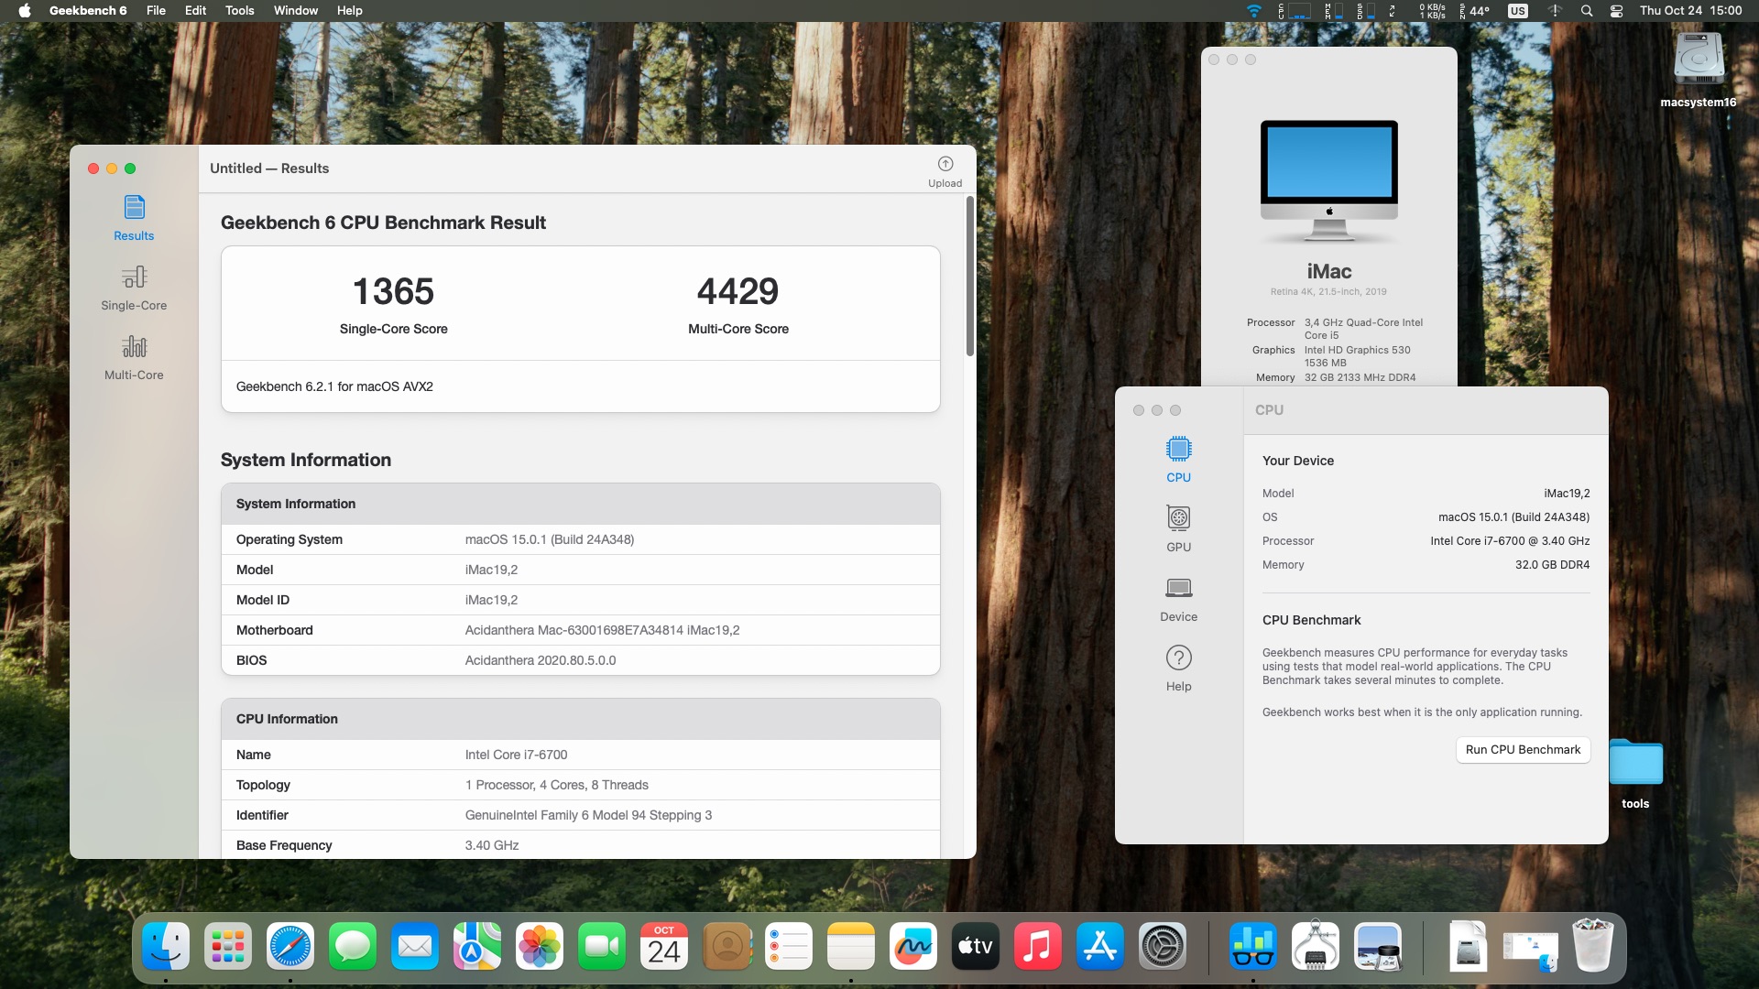
Task: Click Geekbench icon in the Dock
Action: pyautogui.click(x=1252, y=946)
